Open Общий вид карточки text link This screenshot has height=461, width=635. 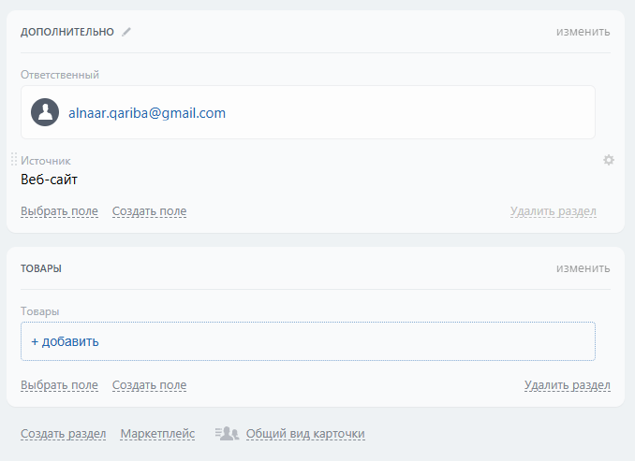(304, 434)
